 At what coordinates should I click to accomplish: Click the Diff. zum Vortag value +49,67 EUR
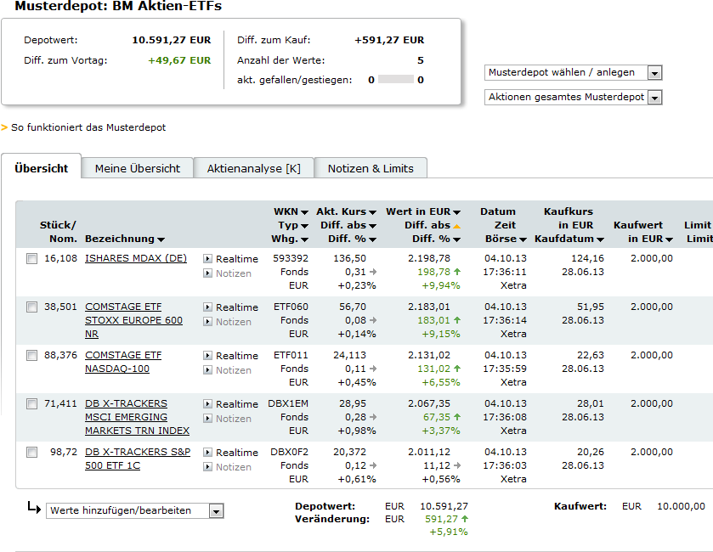coord(179,60)
